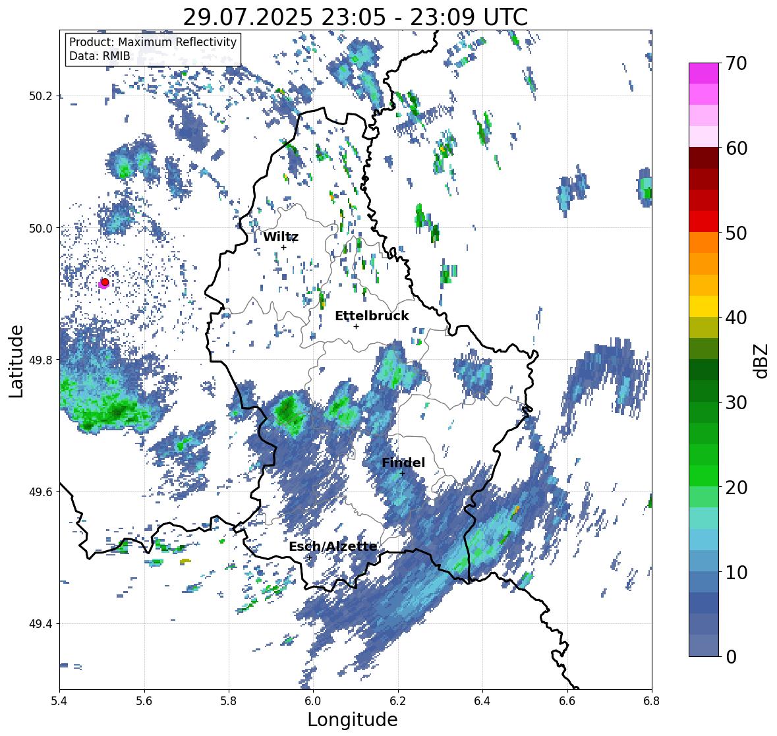The image size is (777, 736).
Task: Click the 5.6 longitude tick label
Action: click(144, 700)
